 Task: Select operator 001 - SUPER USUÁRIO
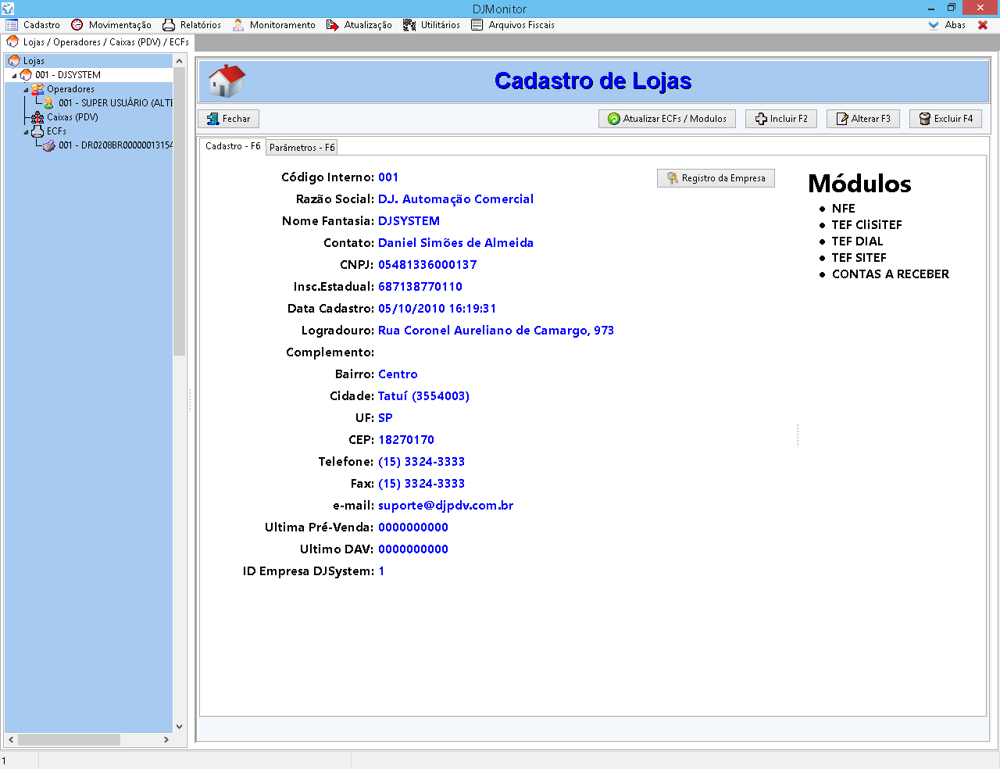click(116, 103)
